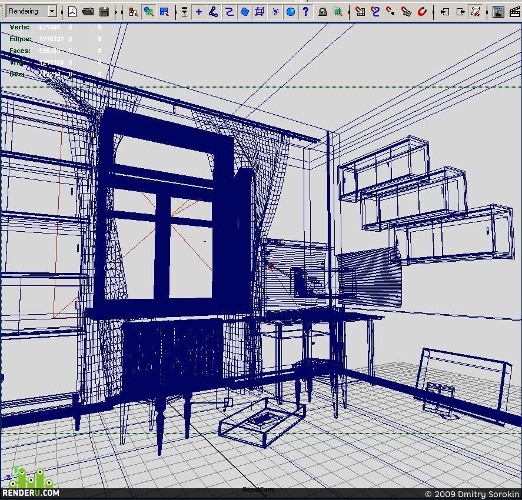Open the Rendering menu set dropdown

pos(31,11)
